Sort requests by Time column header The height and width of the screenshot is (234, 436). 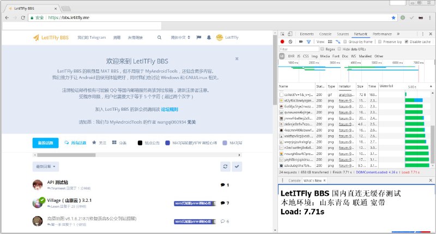point(372,87)
